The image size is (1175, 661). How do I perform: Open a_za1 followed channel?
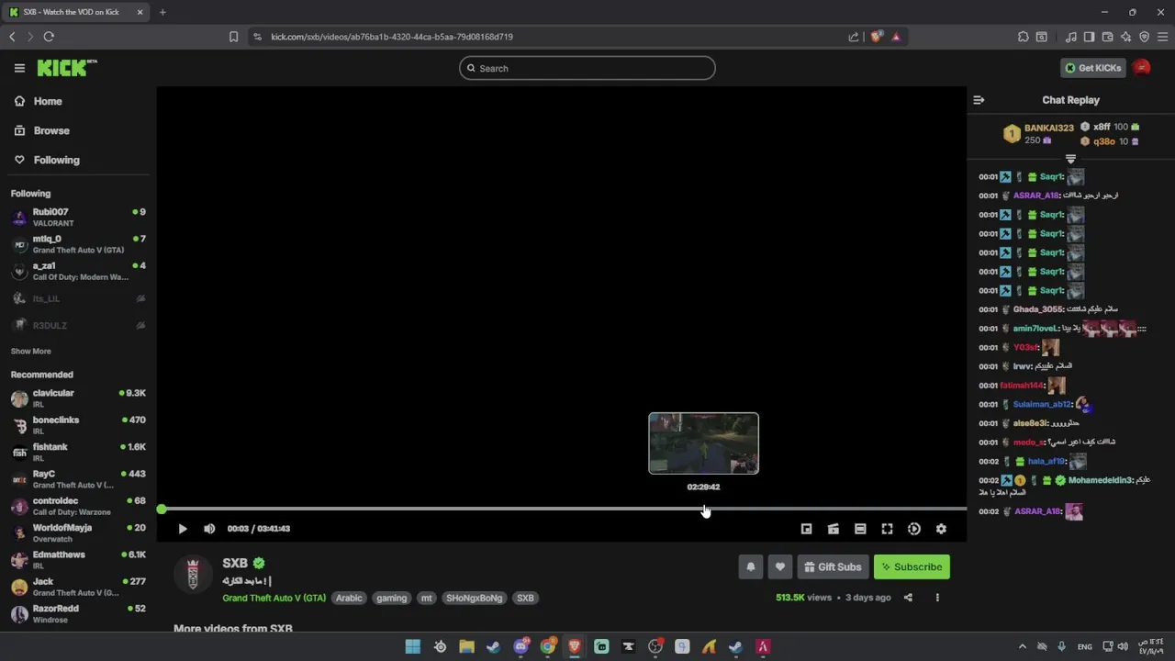78,271
